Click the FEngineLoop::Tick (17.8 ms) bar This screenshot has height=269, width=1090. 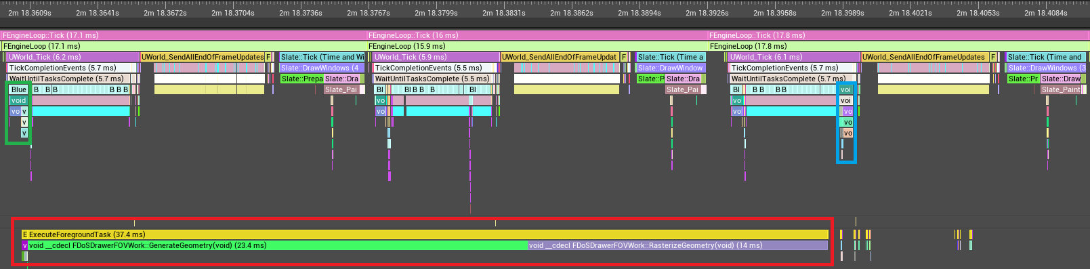point(898,35)
